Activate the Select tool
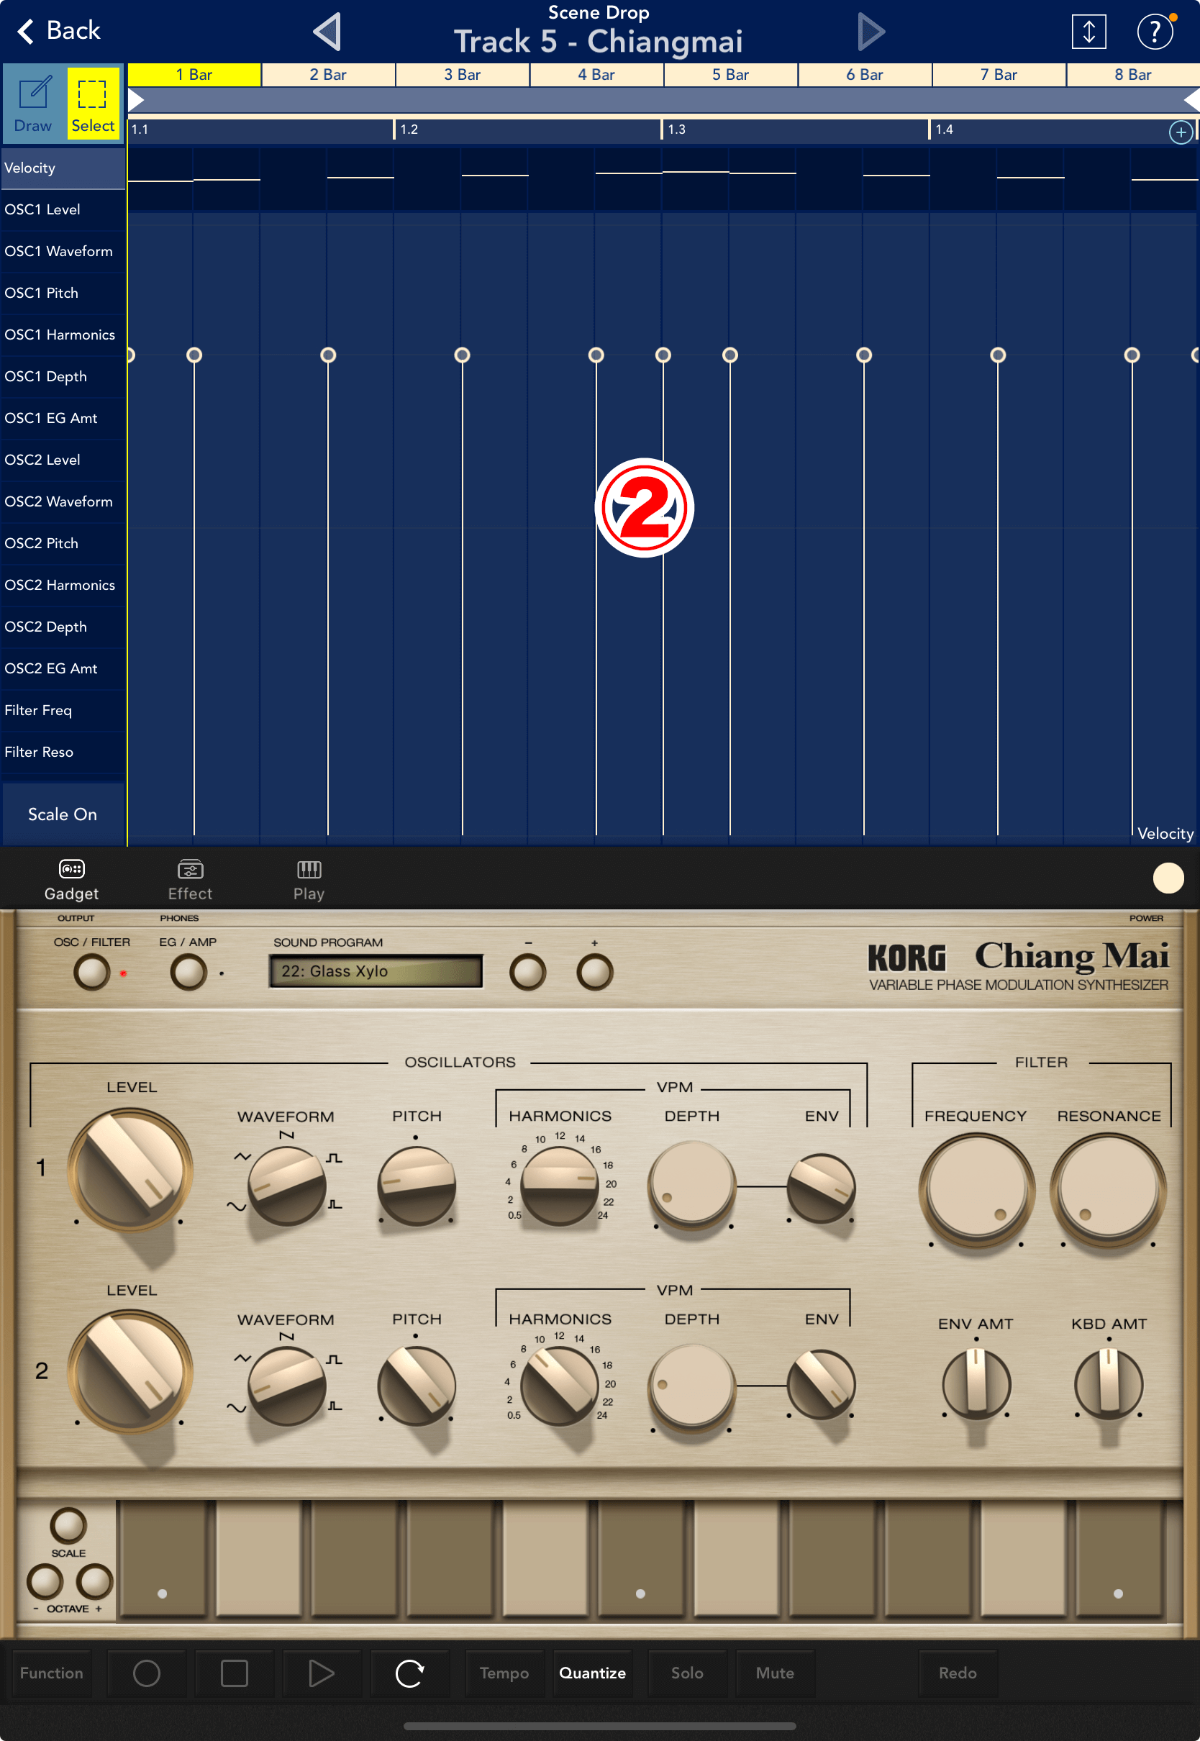The height and width of the screenshot is (1741, 1200). click(x=94, y=103)
